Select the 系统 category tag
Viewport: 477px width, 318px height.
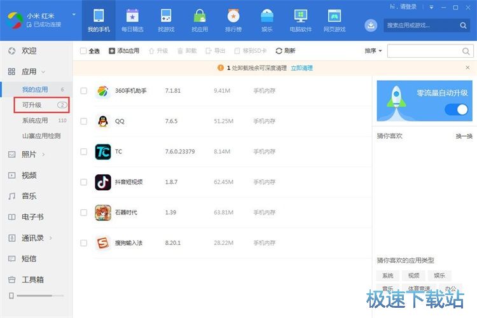[387, 275]
